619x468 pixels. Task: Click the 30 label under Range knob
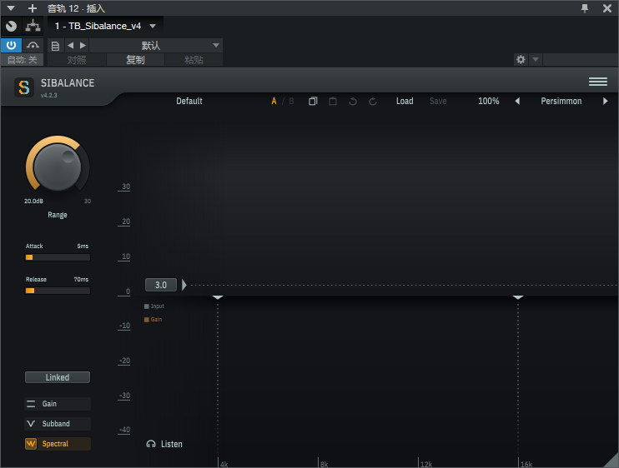point(88,201)
